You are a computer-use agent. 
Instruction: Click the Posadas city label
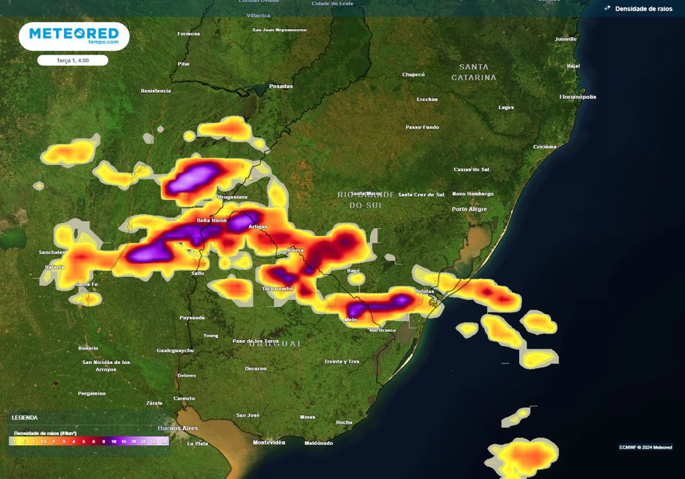tap(280, 86)
